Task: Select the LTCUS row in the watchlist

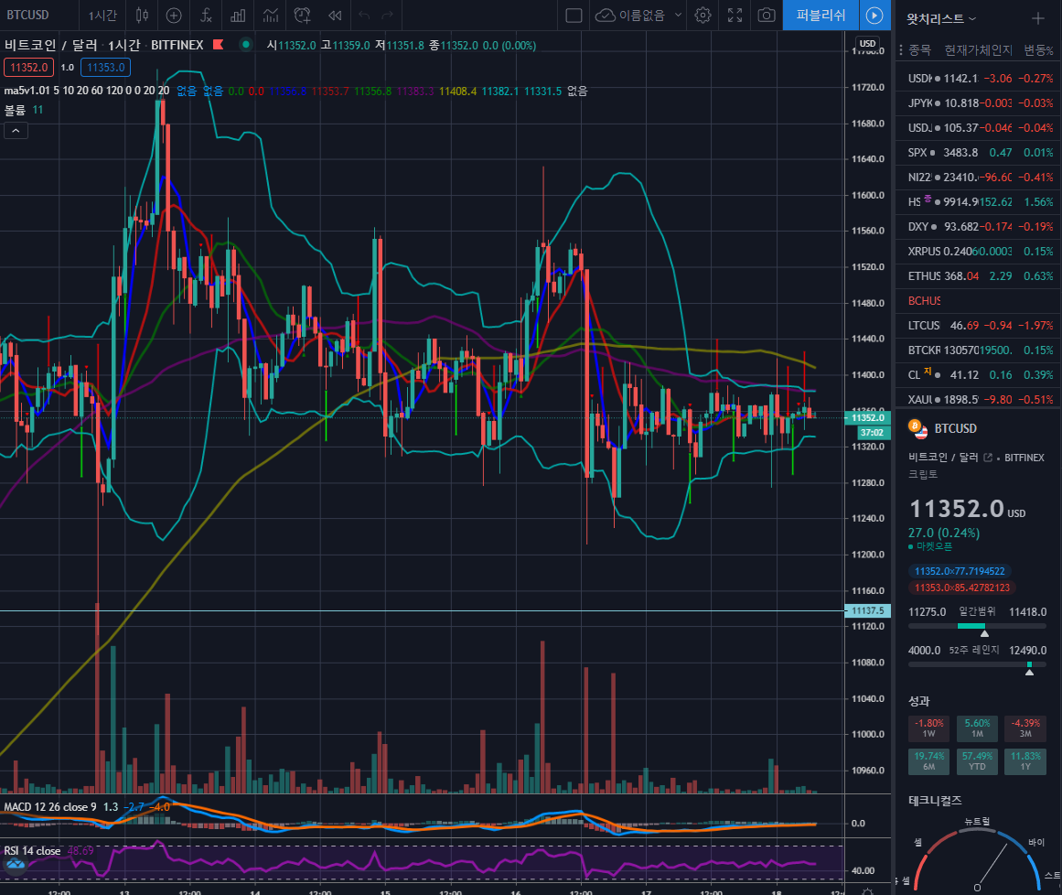Action: coord(978,325)
